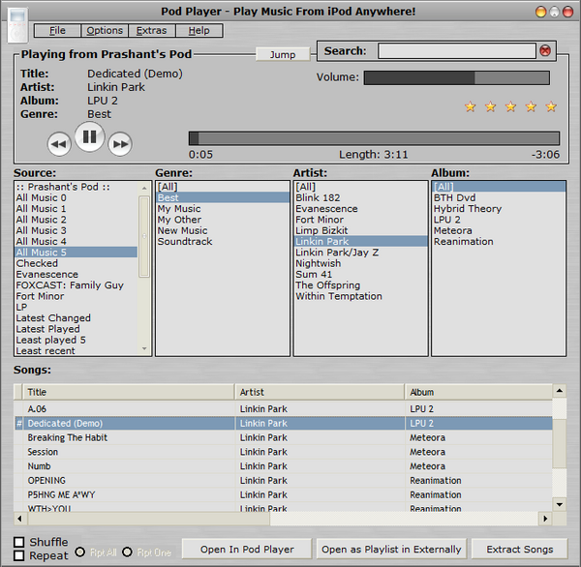The image size is (581, 567).
Task: Select 'Within Temptation' artist
Action: tap(361, 296)
